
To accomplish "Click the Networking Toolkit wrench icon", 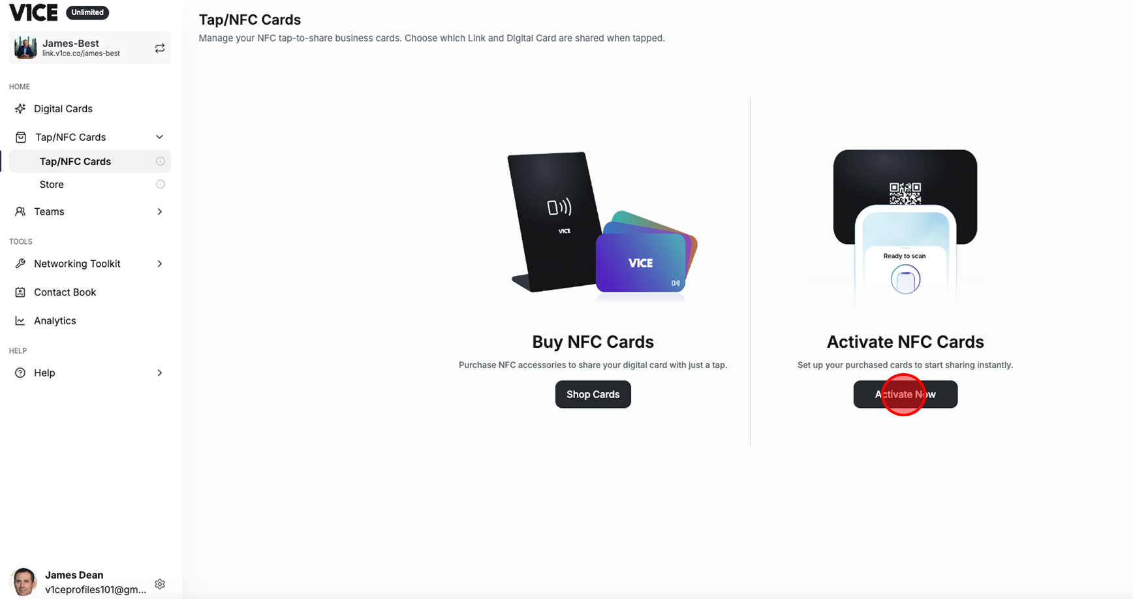I will coord(20,264).
